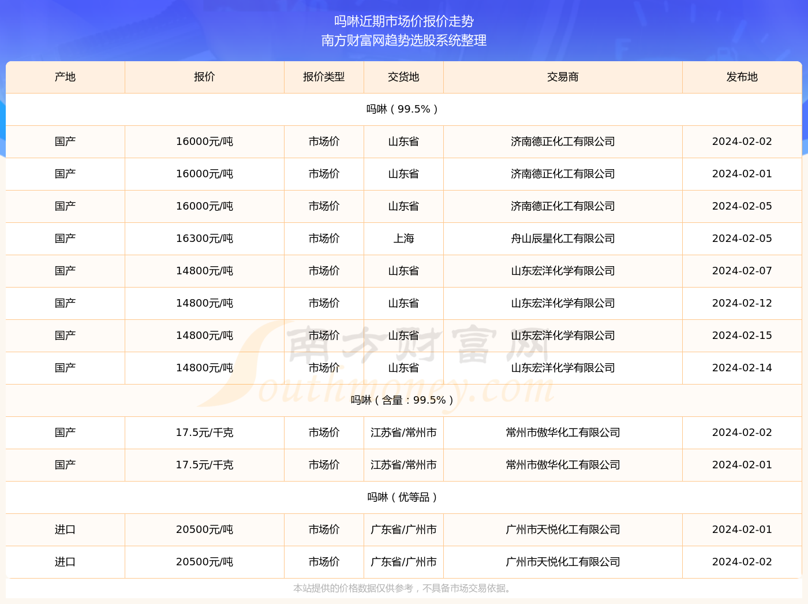This screenshot has width=808, height=604.
Task: Click the 报价类型 column header
Action: click(x=324, y=77)
